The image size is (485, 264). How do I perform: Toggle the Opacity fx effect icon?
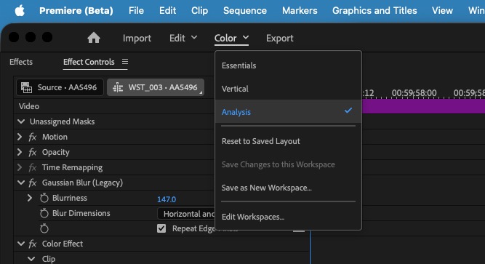point(33,152)
